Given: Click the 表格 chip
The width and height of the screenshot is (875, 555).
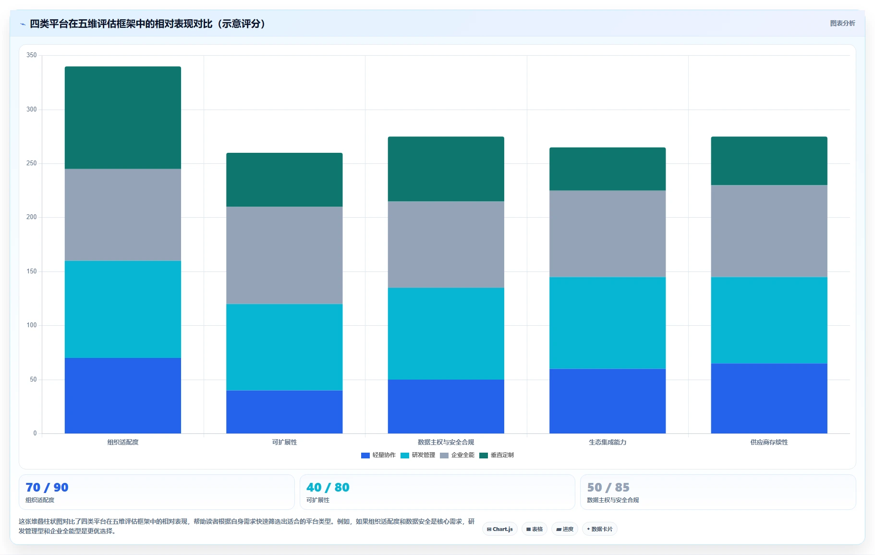Looking at the screenshot, I should (535, 529).
